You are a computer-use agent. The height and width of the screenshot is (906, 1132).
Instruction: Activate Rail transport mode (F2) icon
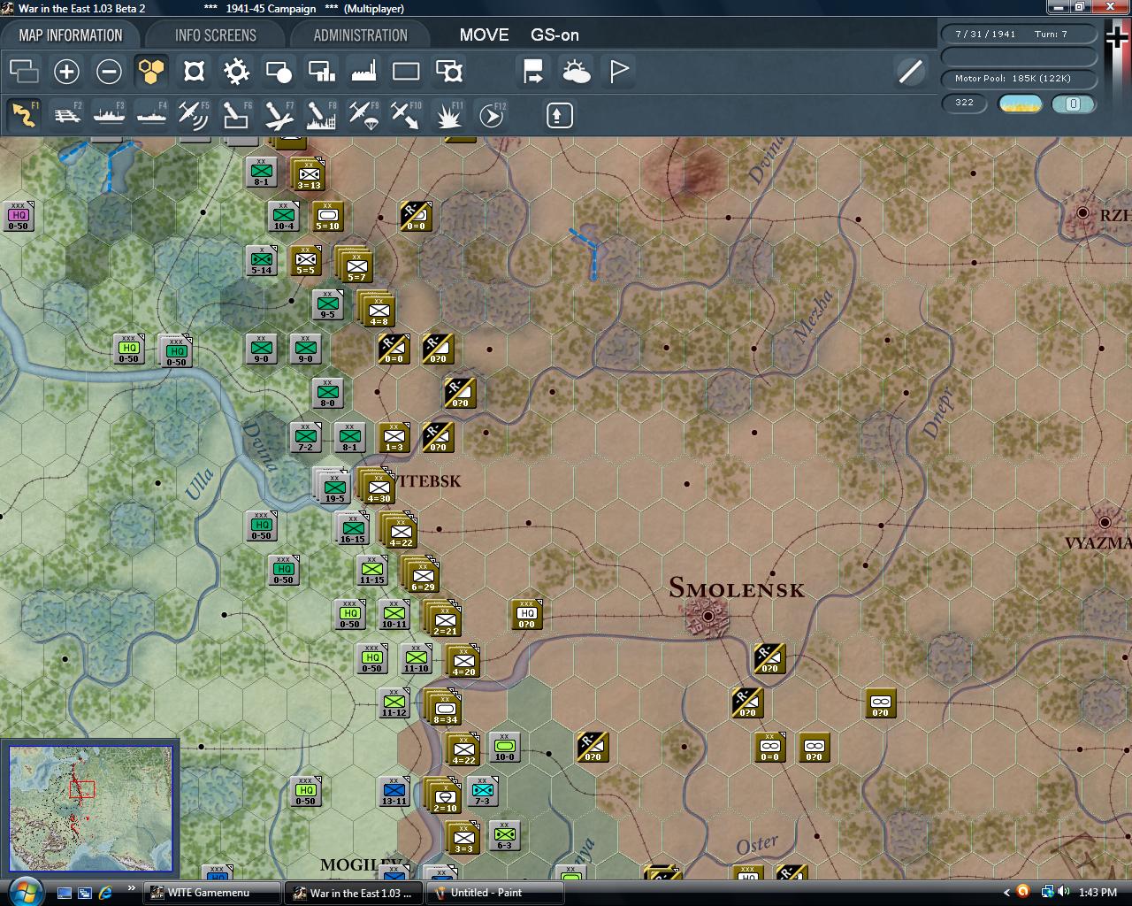tap(66, 115)
